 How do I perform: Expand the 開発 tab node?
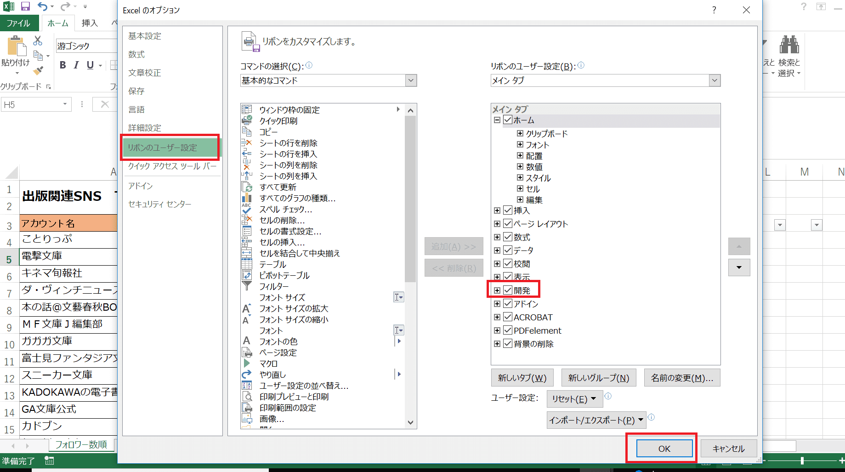pyautogui.click(x=497, y=290)
